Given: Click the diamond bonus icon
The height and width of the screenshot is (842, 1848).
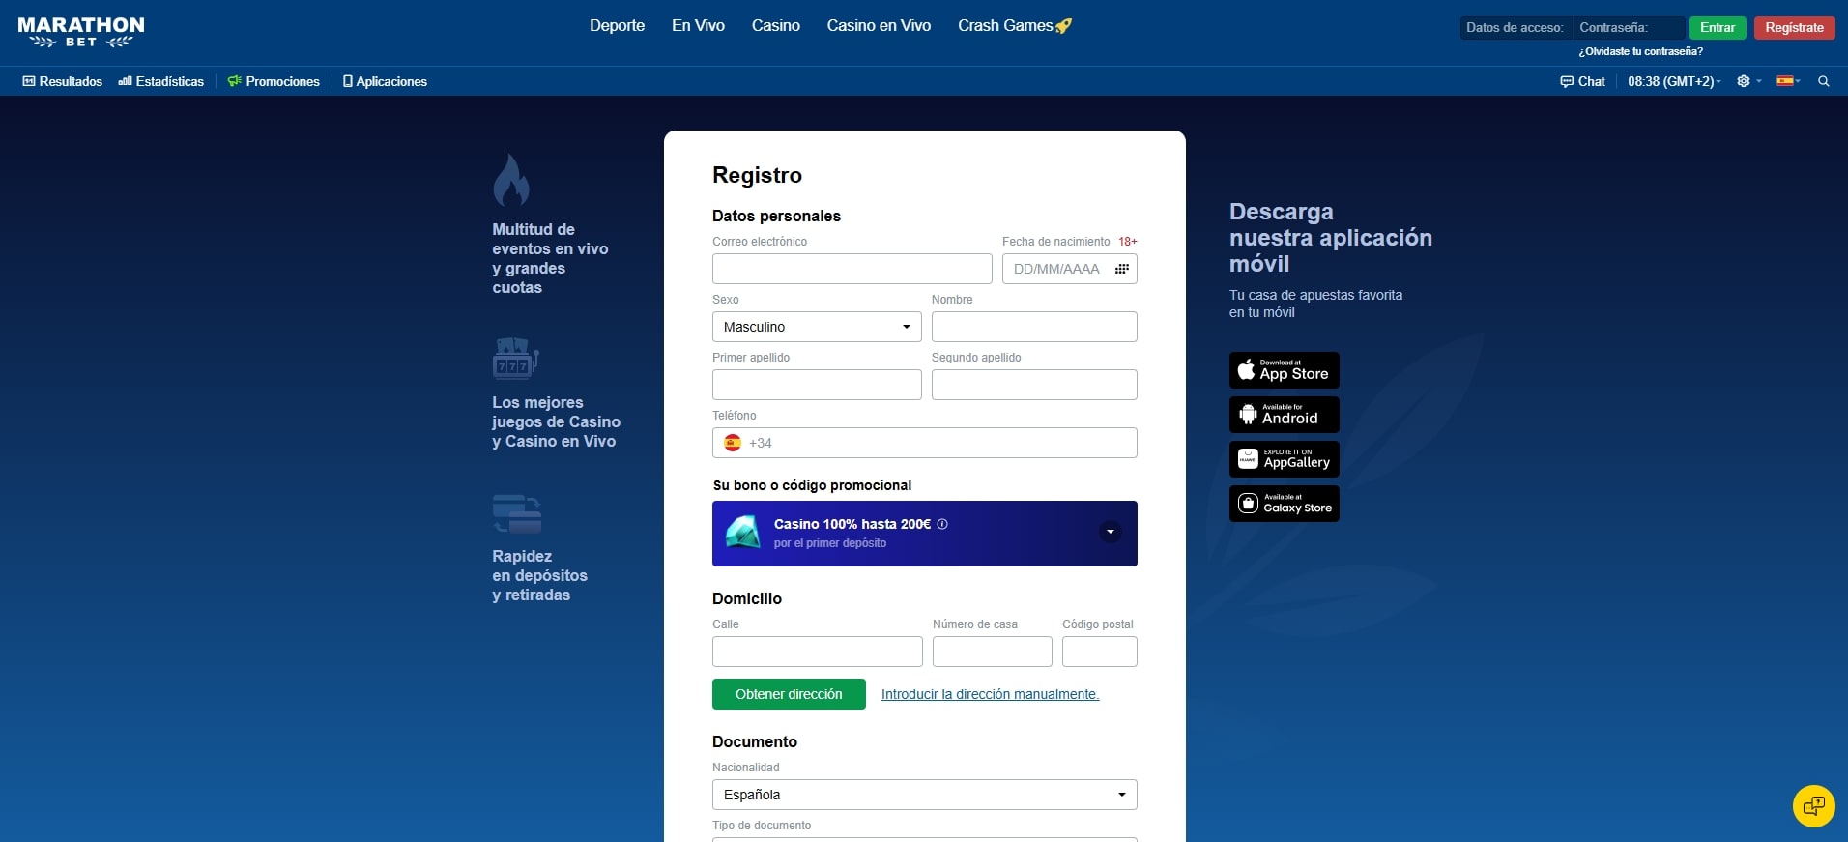Looking at the screenshot, I should (x=742, y=532).
